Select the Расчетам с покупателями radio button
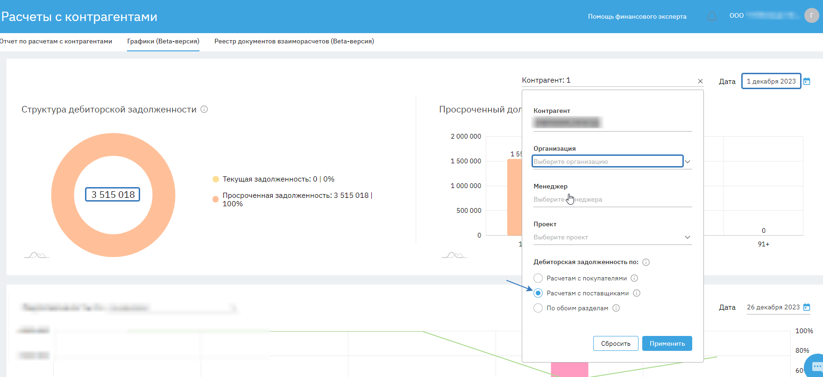 click(x=538, y=278)
